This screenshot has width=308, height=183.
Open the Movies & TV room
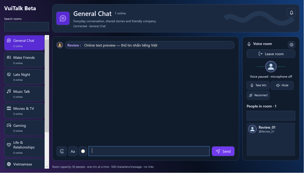[x=24, y=111]
